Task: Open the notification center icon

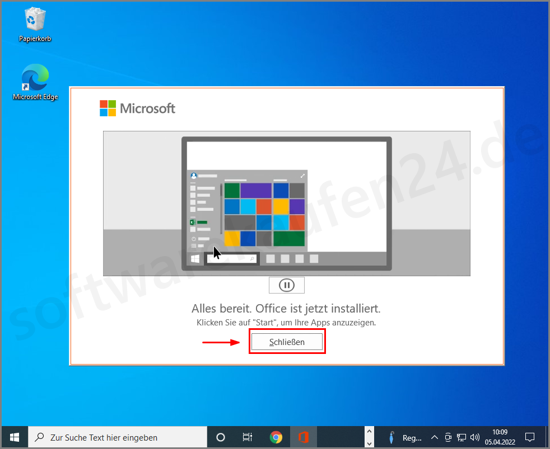Action: (x=530, y=437)
